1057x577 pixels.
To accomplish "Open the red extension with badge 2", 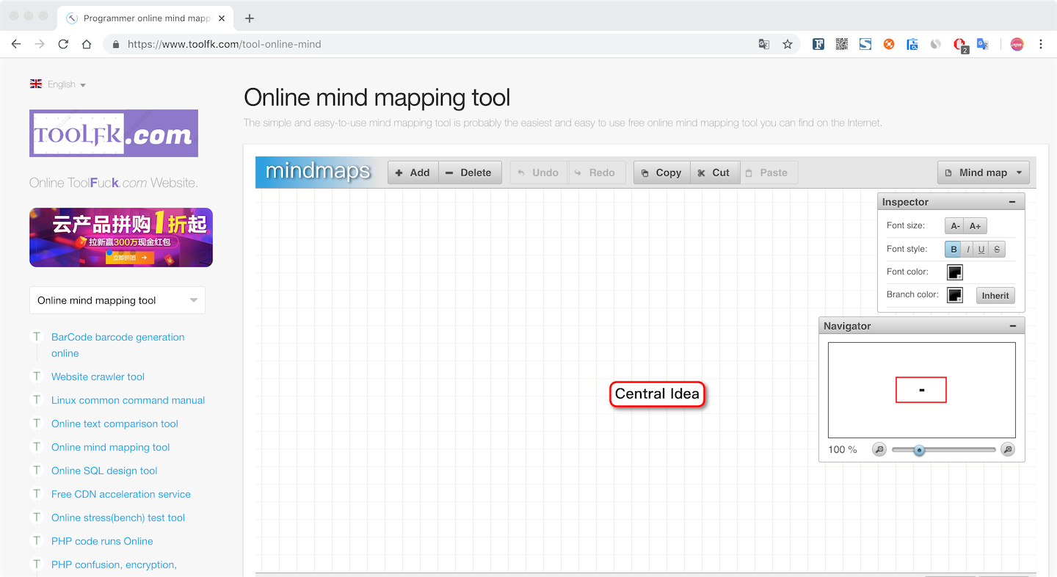I will click(960, 46).
